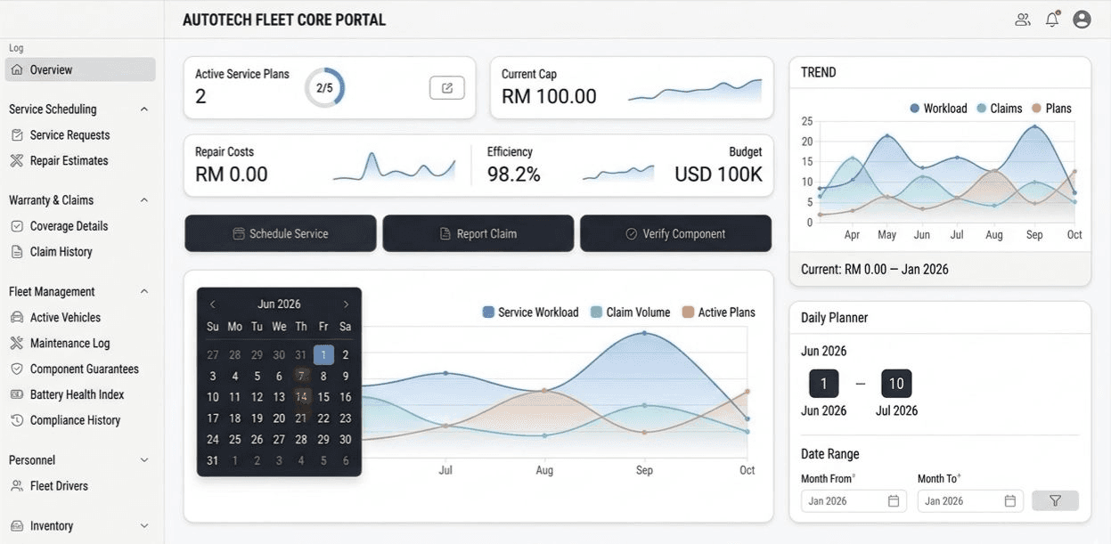
Task: Open the Month To date field
Action: [x=970, y=501]
